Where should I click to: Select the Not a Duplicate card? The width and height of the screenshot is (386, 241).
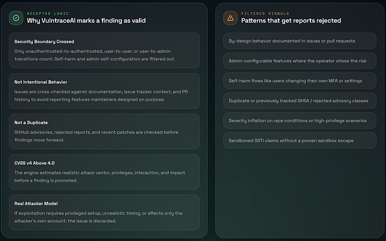104,131
